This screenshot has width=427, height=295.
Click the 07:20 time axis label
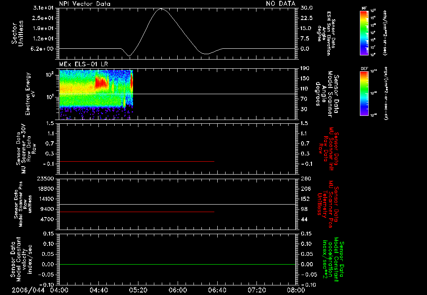pyautogui.click(x=256, y=290)
